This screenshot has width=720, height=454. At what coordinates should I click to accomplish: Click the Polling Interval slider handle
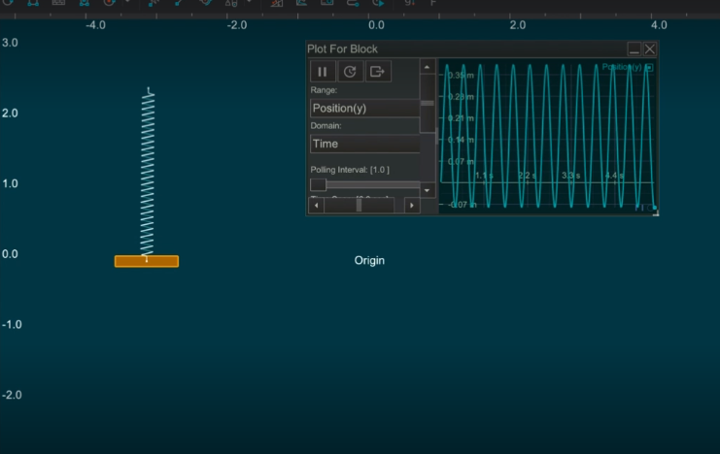(x=318, y=184)
